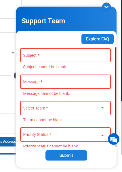Image resolution: width=122 pixels, height=172 pixels.
Task: Select the partially visible Address tab
Action: [8, 142]
